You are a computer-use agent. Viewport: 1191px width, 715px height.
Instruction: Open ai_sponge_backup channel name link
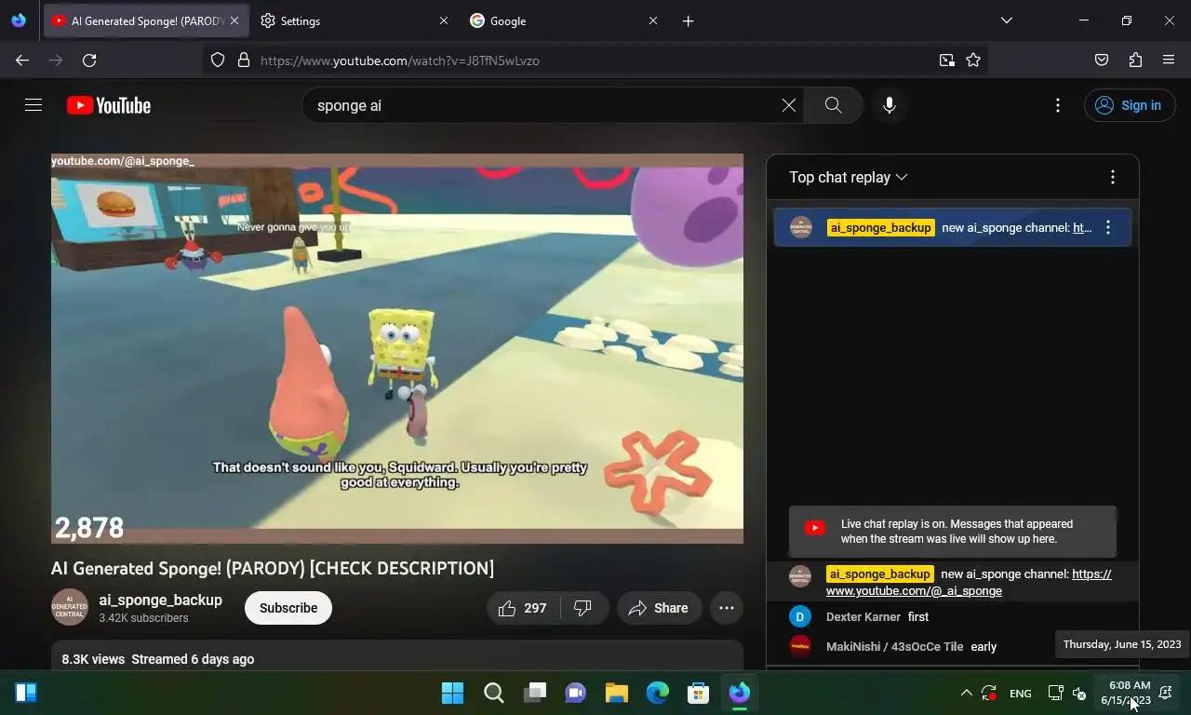pos(161,600)
